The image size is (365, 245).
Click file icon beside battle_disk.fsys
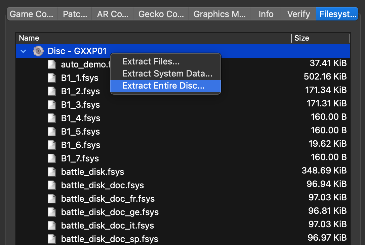click(x=52, y=172)
